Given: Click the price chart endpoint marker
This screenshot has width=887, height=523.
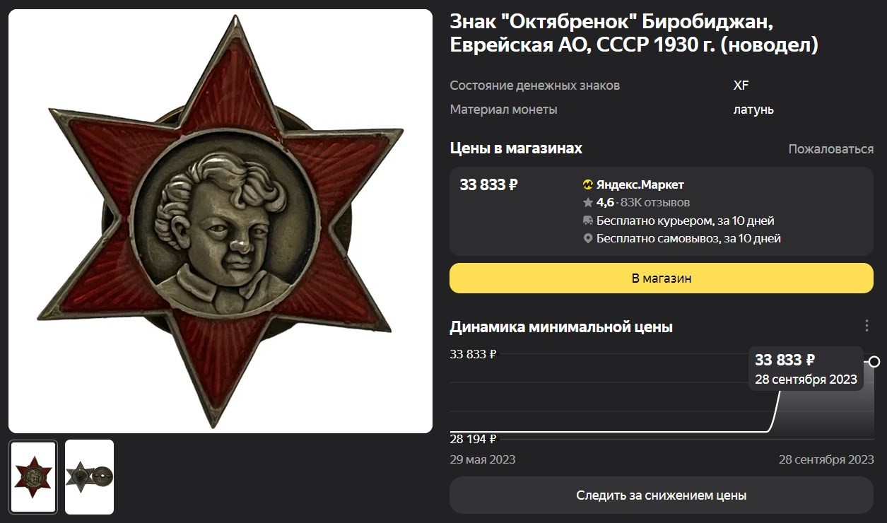Looking at the screenshot, I should tap(874, 362).
